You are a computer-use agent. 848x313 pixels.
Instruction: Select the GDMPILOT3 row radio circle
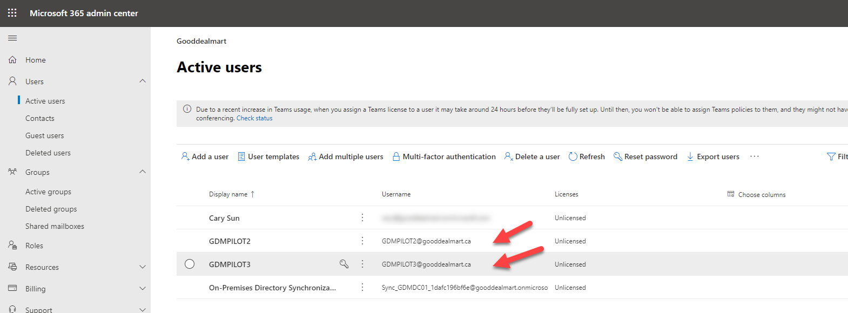point(190,264)
